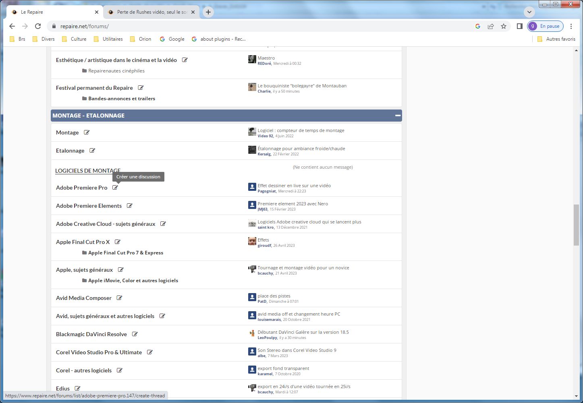This screenshot has width=583, height=403.
Task: Click create-thread icon beside Apple, sujets généraux
Action: tap(121, 270)
